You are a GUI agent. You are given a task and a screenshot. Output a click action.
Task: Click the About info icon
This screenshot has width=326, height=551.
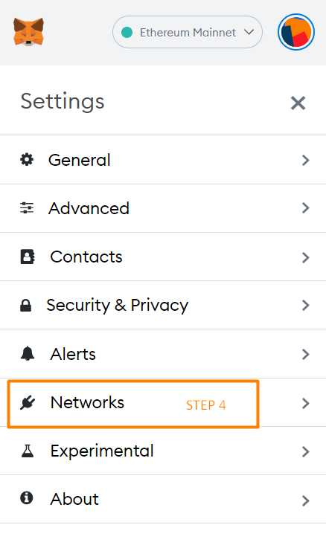point(27,498)
